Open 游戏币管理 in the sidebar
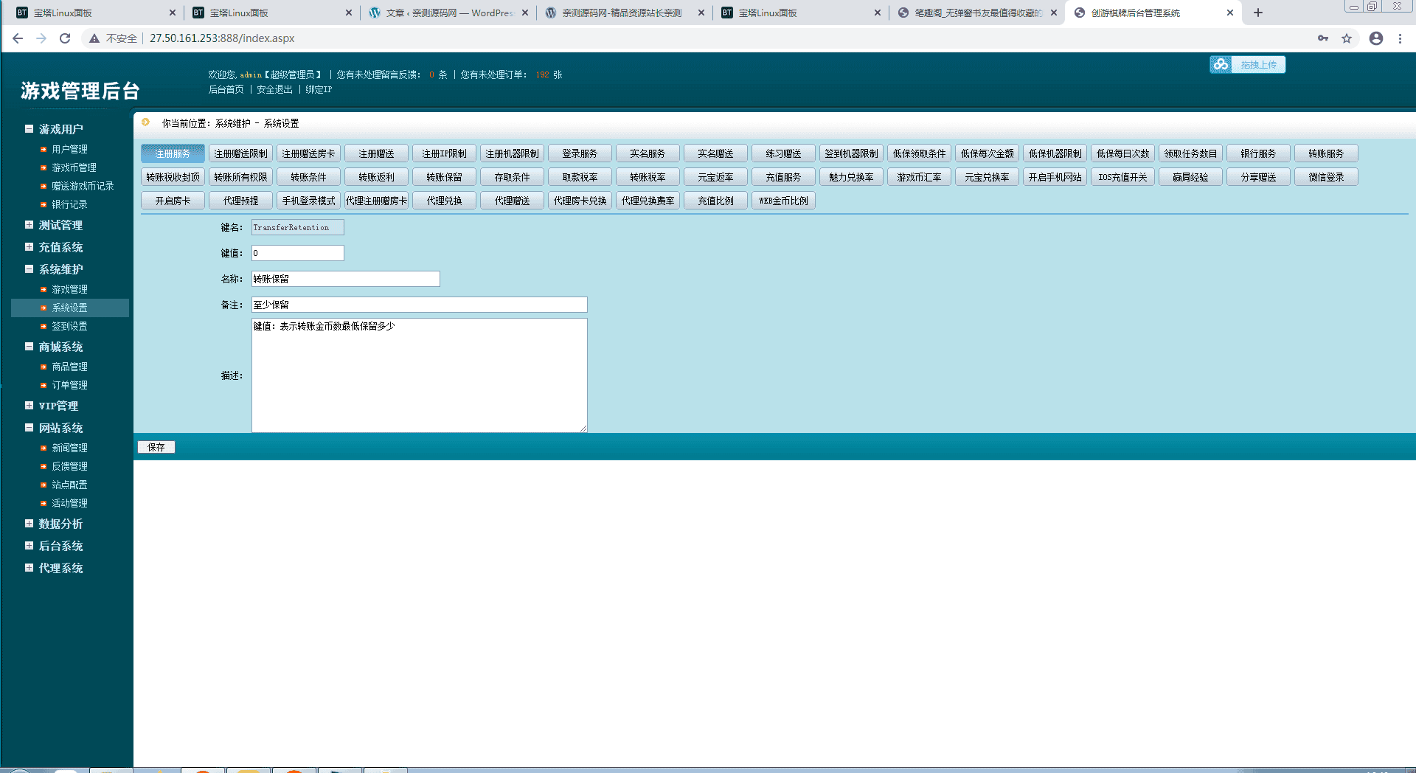The image size is (1416, 773). pyautogui.click(x=74, y=167)
